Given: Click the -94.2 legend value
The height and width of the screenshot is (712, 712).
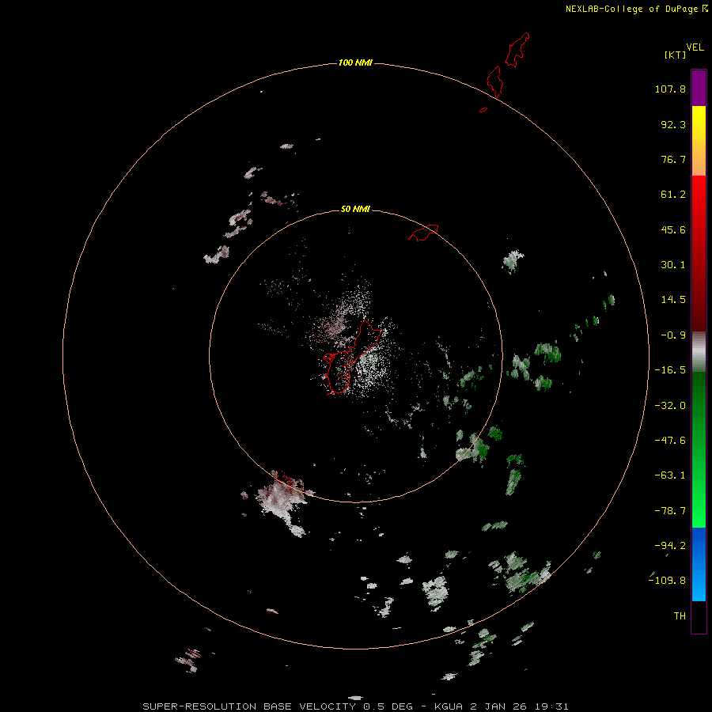Looking at the screenshot, I should click(670, 546).
